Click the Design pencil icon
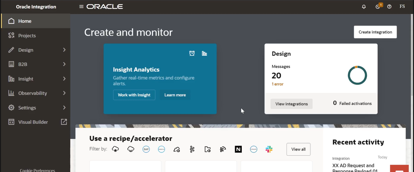 (11, 50)
